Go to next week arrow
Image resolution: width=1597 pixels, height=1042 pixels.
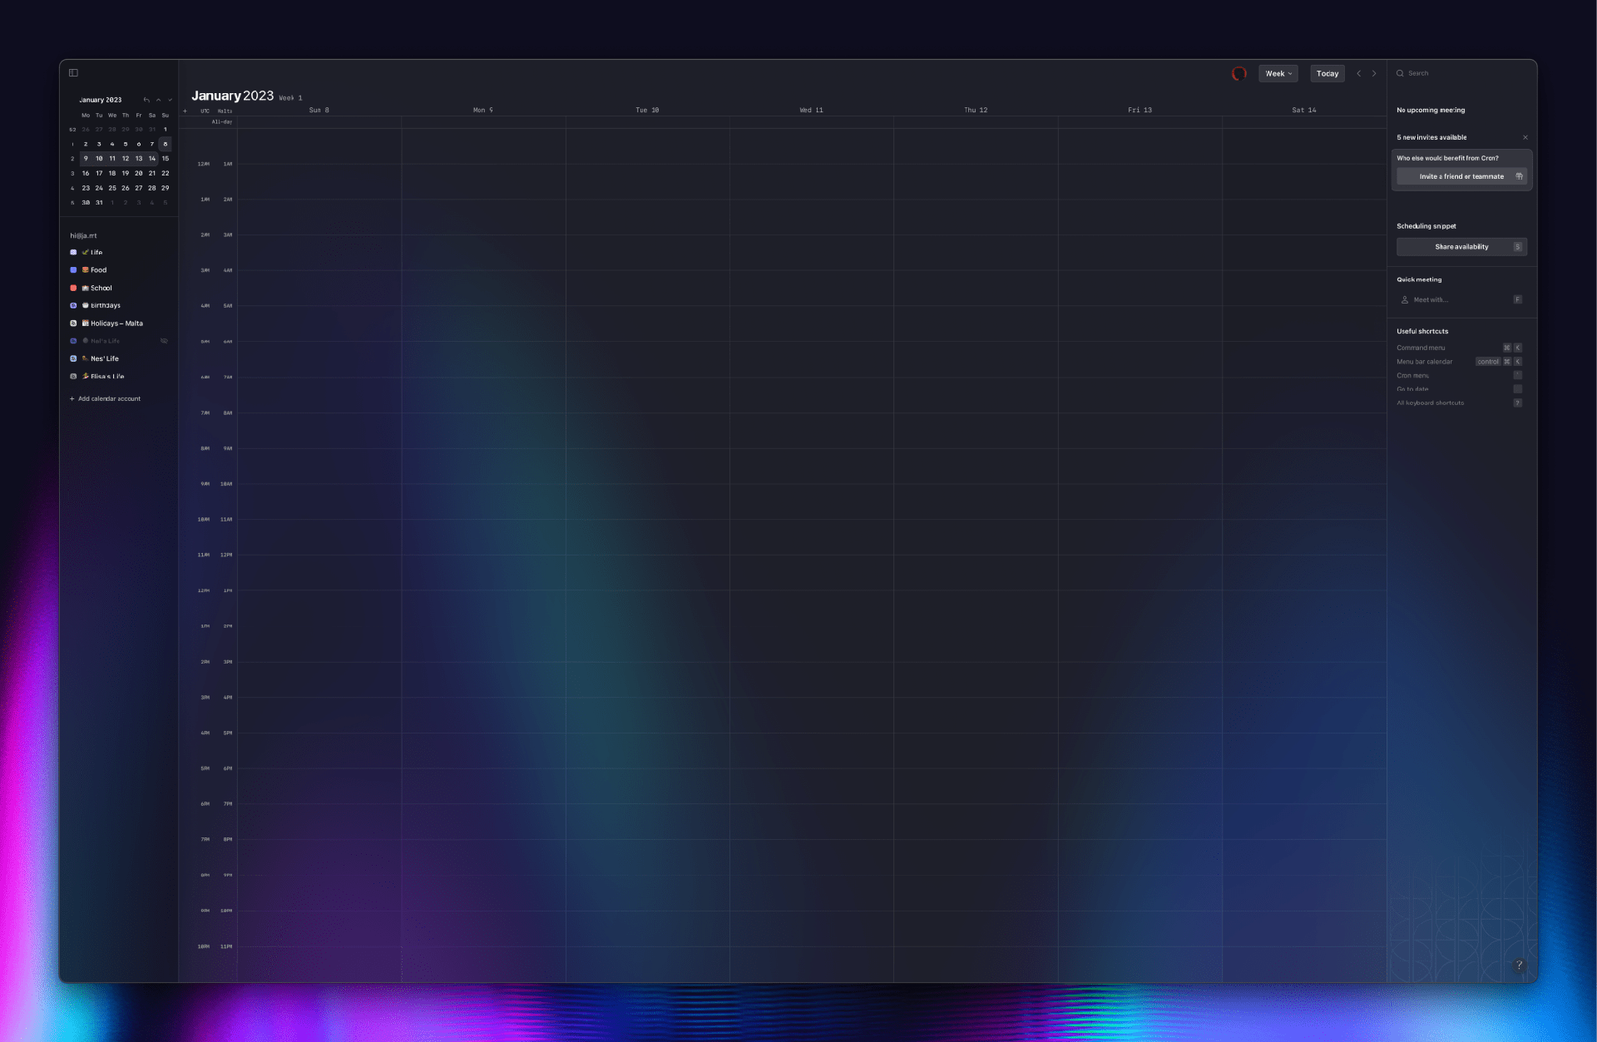click(1374, 73)
